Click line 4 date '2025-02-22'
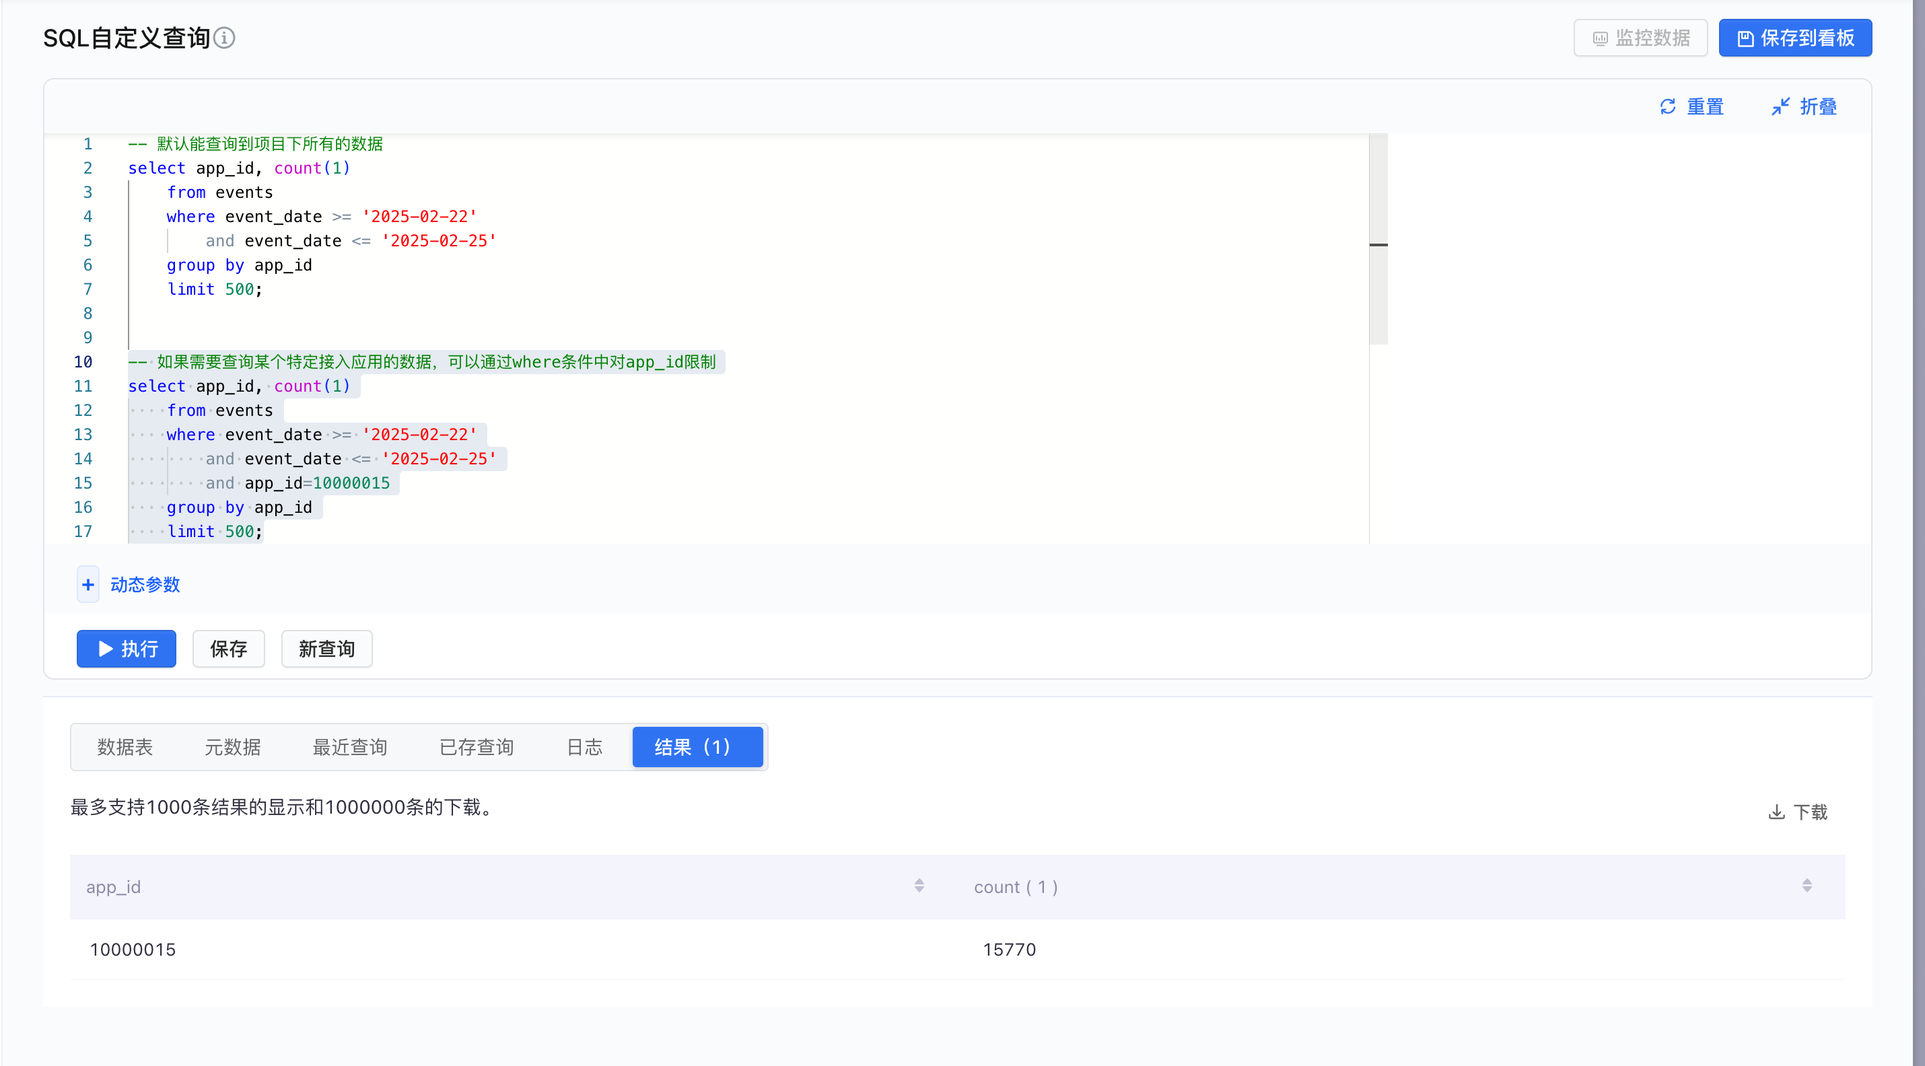The height and width of the screenshot is (1066, 1925). coord(419,217)
